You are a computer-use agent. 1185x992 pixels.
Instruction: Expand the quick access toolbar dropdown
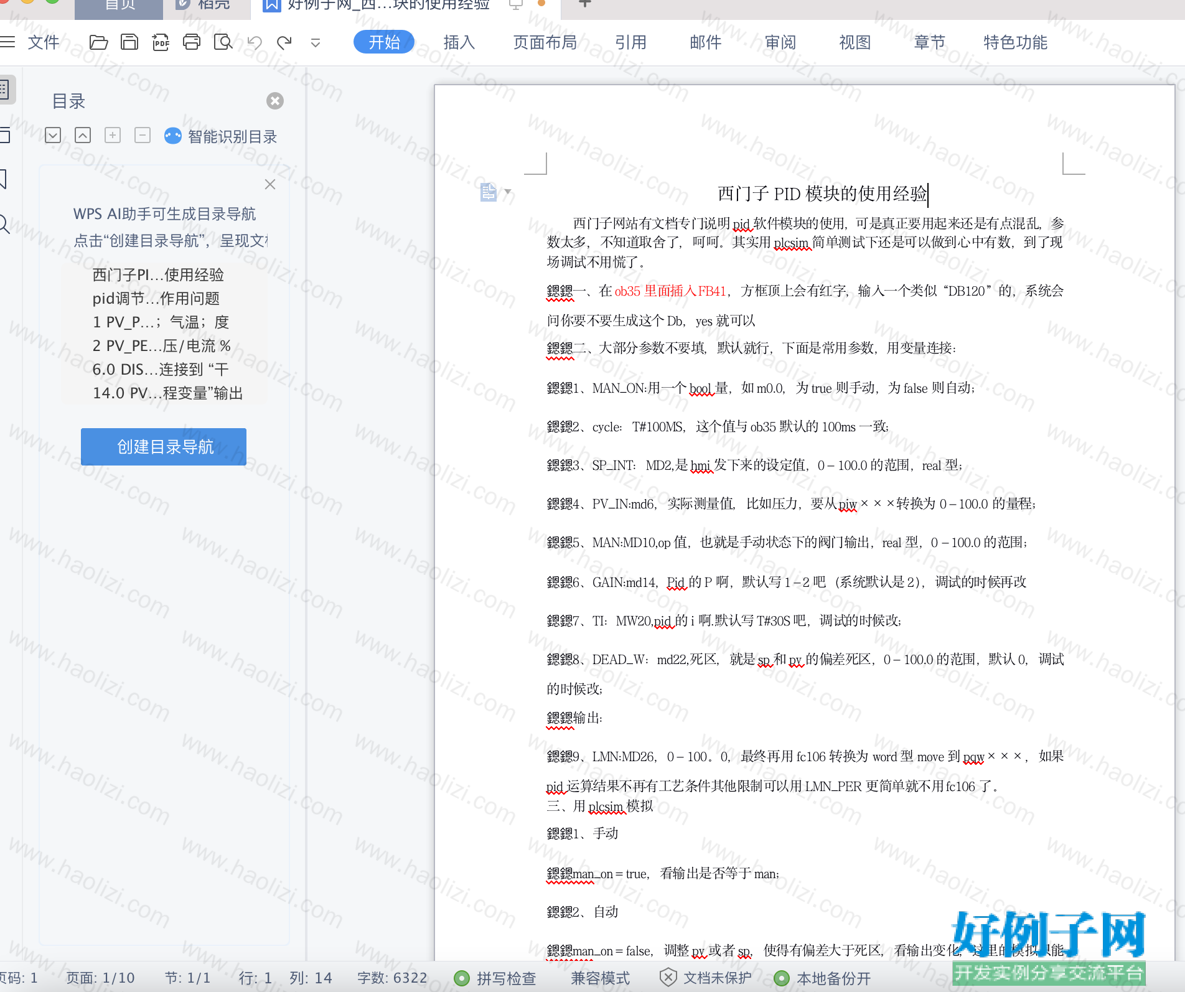point(316,43)
